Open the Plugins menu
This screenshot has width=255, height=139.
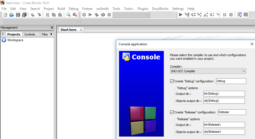[143, 9]
